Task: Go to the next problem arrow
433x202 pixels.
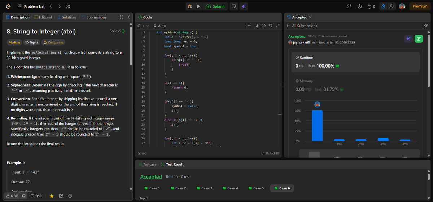Action: click(60, 6)
